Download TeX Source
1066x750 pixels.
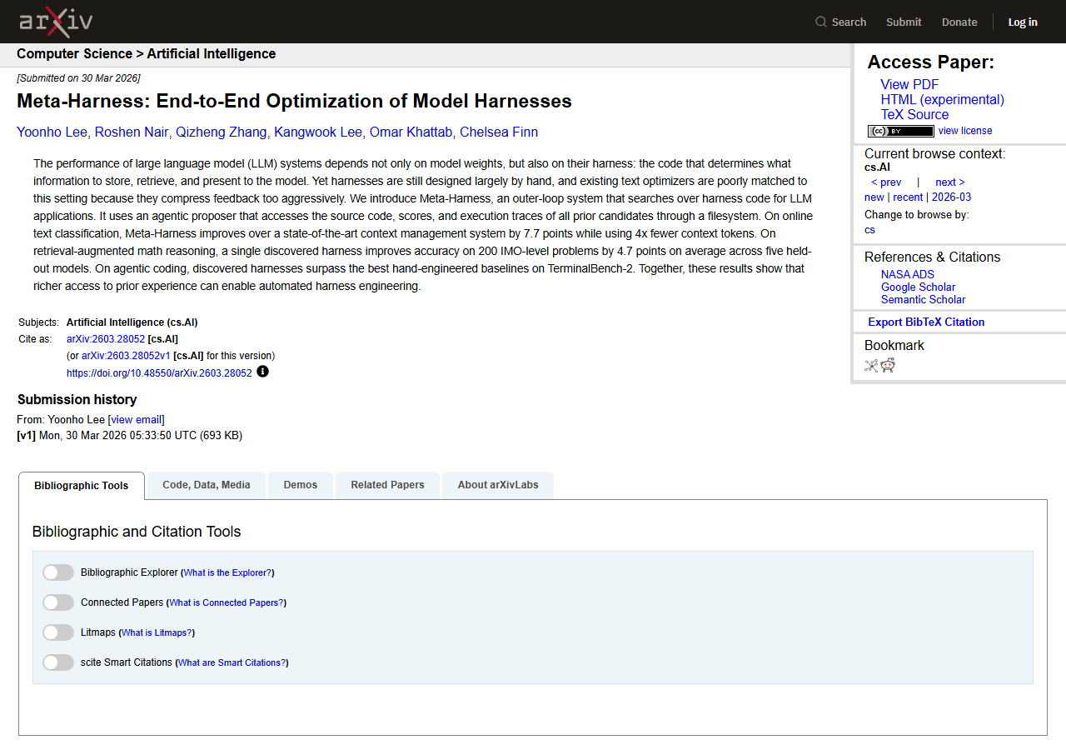pos(914,114)
